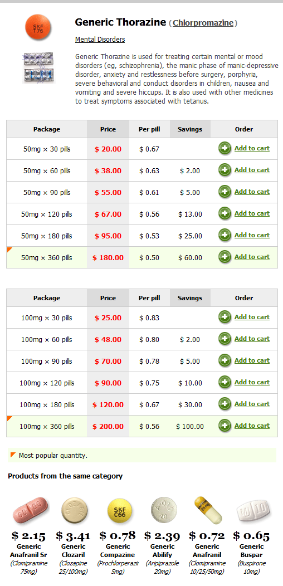Open the Mental Disorders category link
283x586 pixels.
pyautogui.click(x=100, y=39)
